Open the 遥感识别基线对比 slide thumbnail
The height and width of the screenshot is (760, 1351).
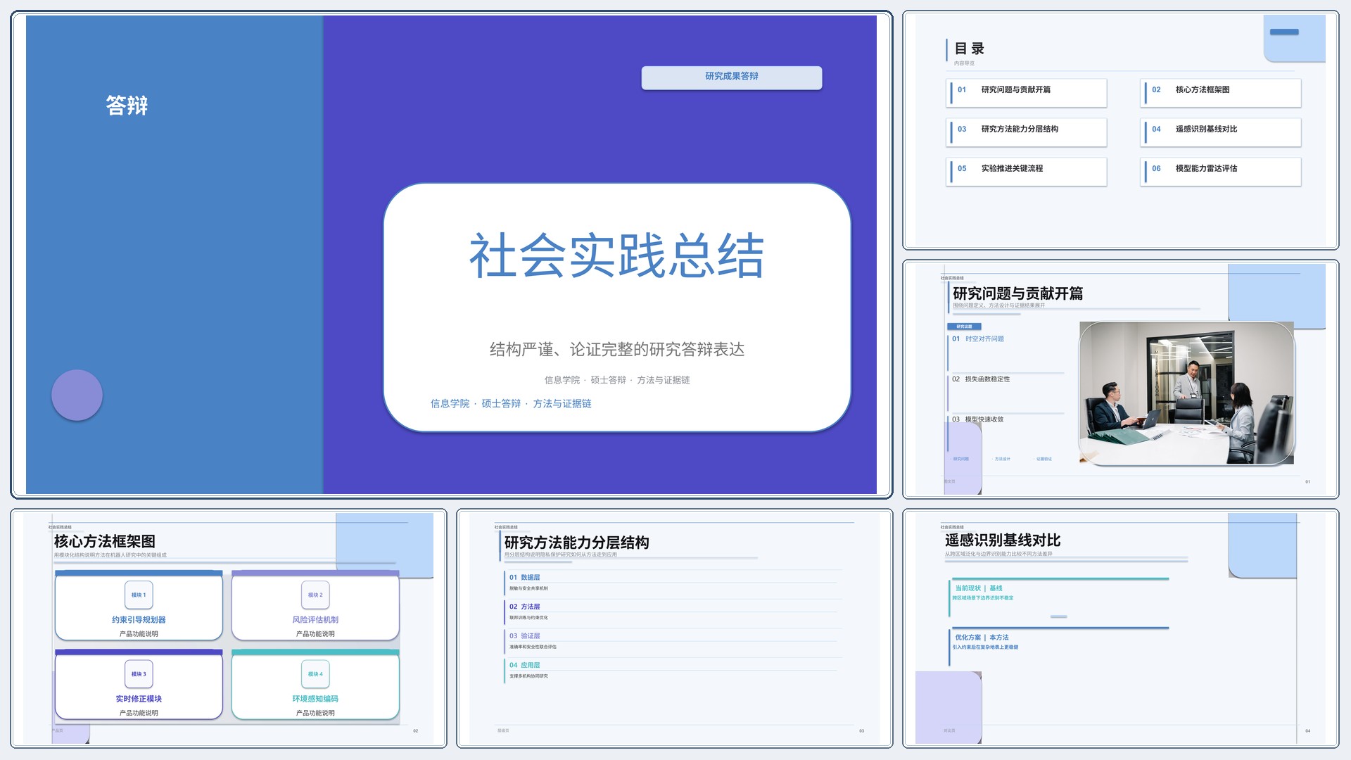(1120, 628)
